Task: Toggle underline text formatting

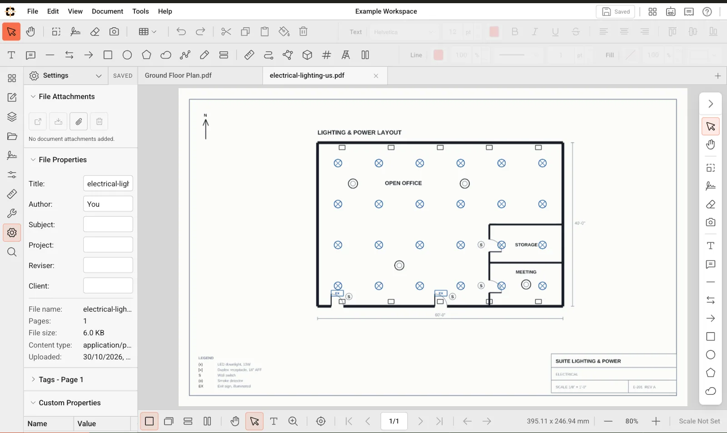Action: [555, 32]
